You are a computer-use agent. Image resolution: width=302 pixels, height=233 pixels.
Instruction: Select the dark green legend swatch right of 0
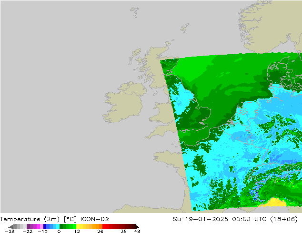pyautogui.click(x=61, y=227)
